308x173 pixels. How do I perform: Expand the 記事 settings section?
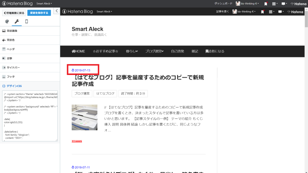click(30, 58)
